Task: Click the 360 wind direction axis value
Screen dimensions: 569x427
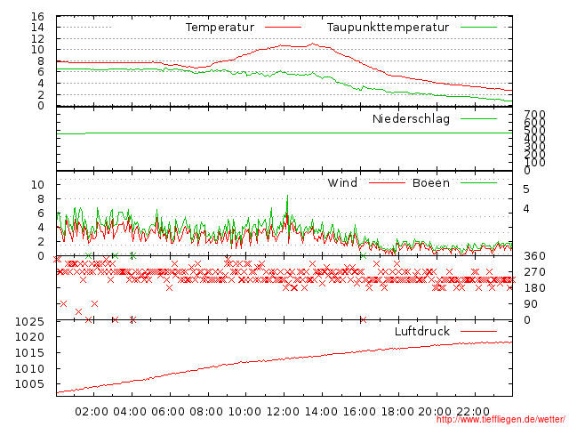Action: click(535, 256)
